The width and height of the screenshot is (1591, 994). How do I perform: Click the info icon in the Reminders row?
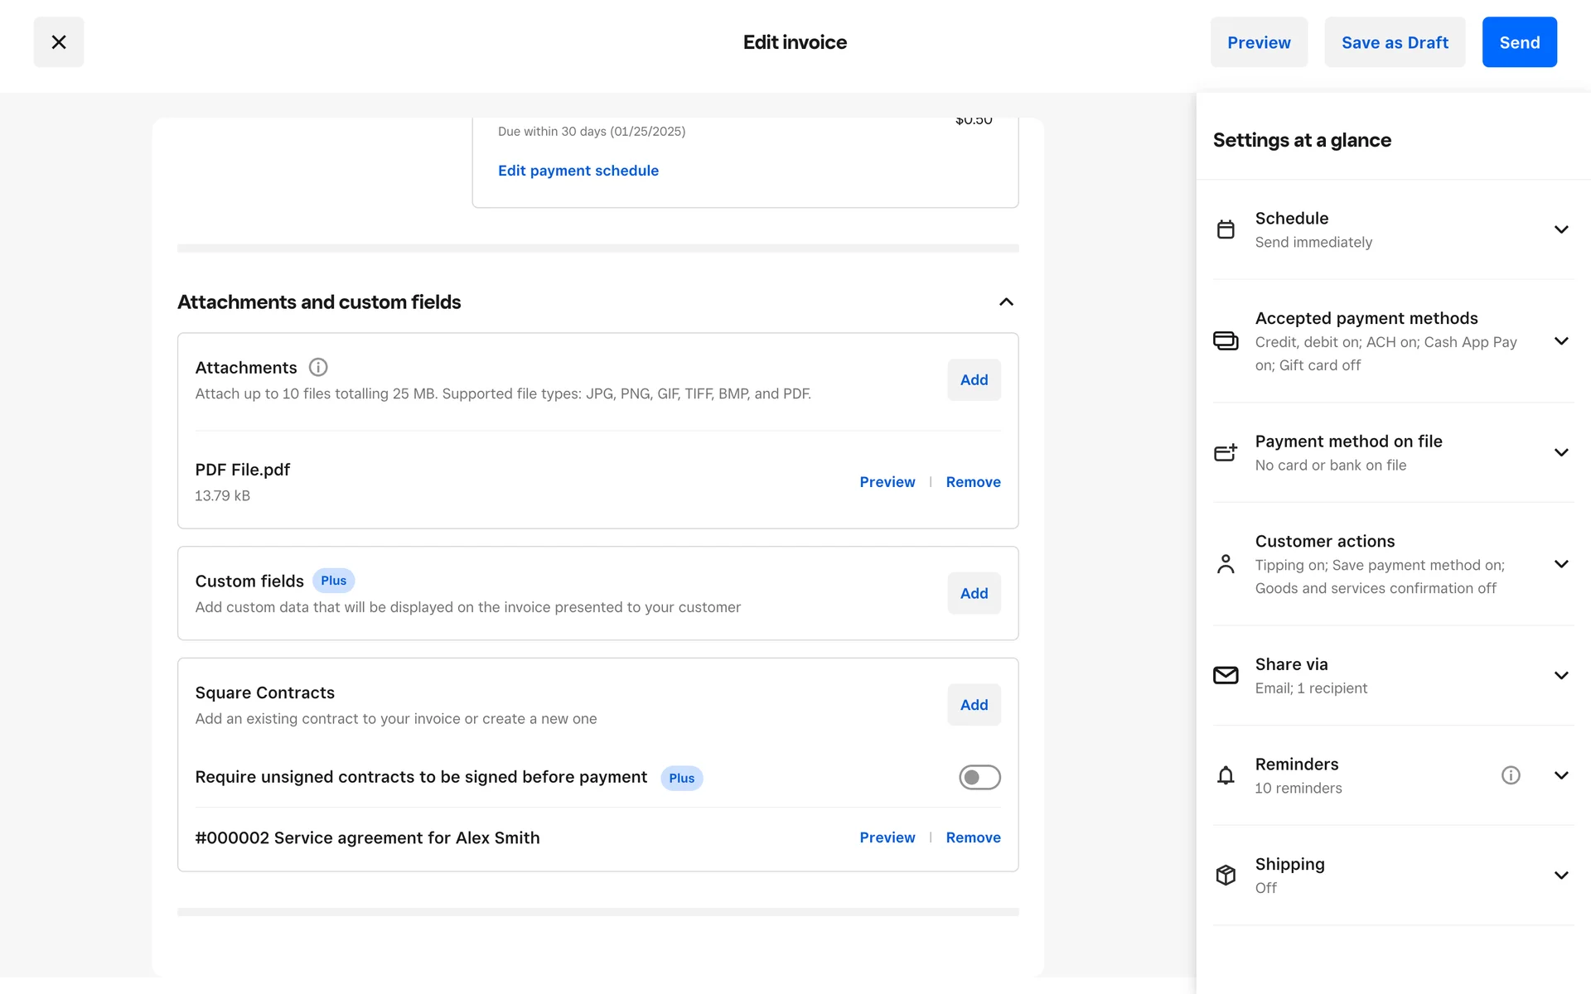tap(1511, 775)
